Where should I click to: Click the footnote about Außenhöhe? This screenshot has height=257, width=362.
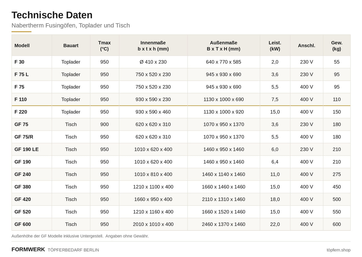tap(80, 236)
